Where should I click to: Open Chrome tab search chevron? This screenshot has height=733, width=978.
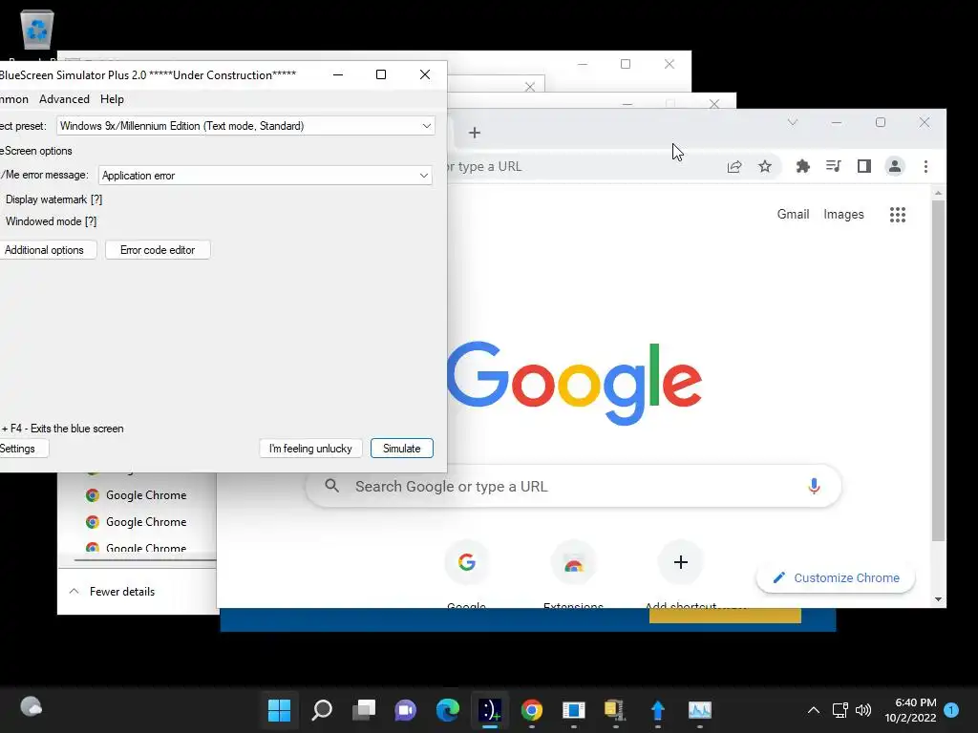click(792, 122)
